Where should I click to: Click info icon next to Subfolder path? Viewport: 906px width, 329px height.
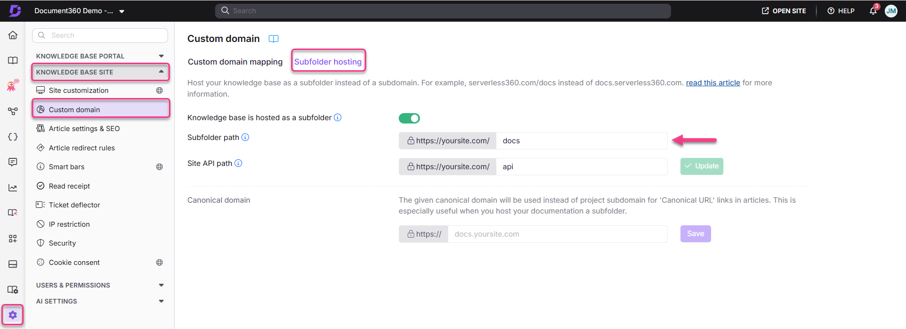(245, 137)
